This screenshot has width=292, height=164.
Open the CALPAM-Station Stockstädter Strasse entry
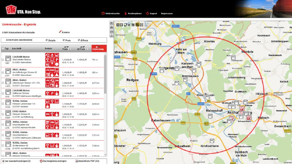[x=21, y=57]
